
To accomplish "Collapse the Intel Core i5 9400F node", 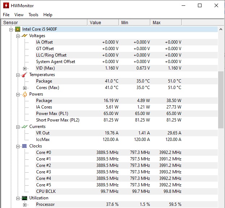I will (x=11, y=30).
